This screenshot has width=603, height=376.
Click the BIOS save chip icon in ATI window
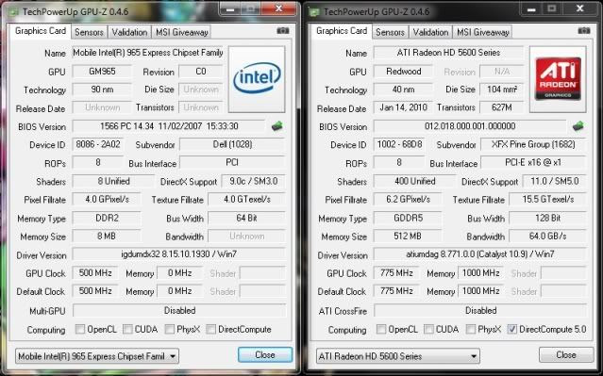click(x=578, y=126)
